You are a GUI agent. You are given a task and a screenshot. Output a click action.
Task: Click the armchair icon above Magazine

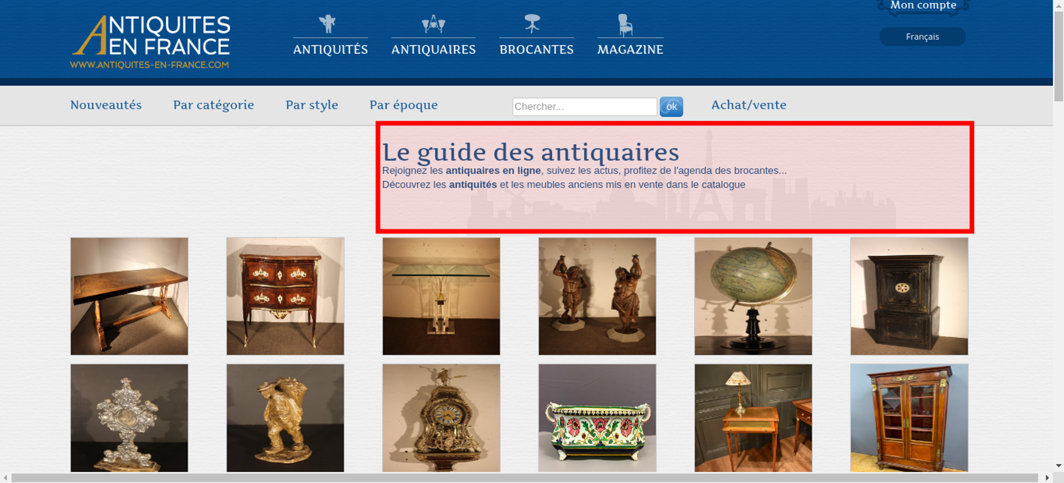tap(625, 25)
